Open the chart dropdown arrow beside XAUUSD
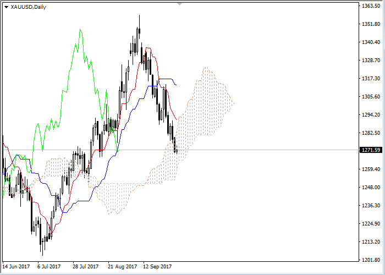Screen dimensions: 385x275 point(7,7)
